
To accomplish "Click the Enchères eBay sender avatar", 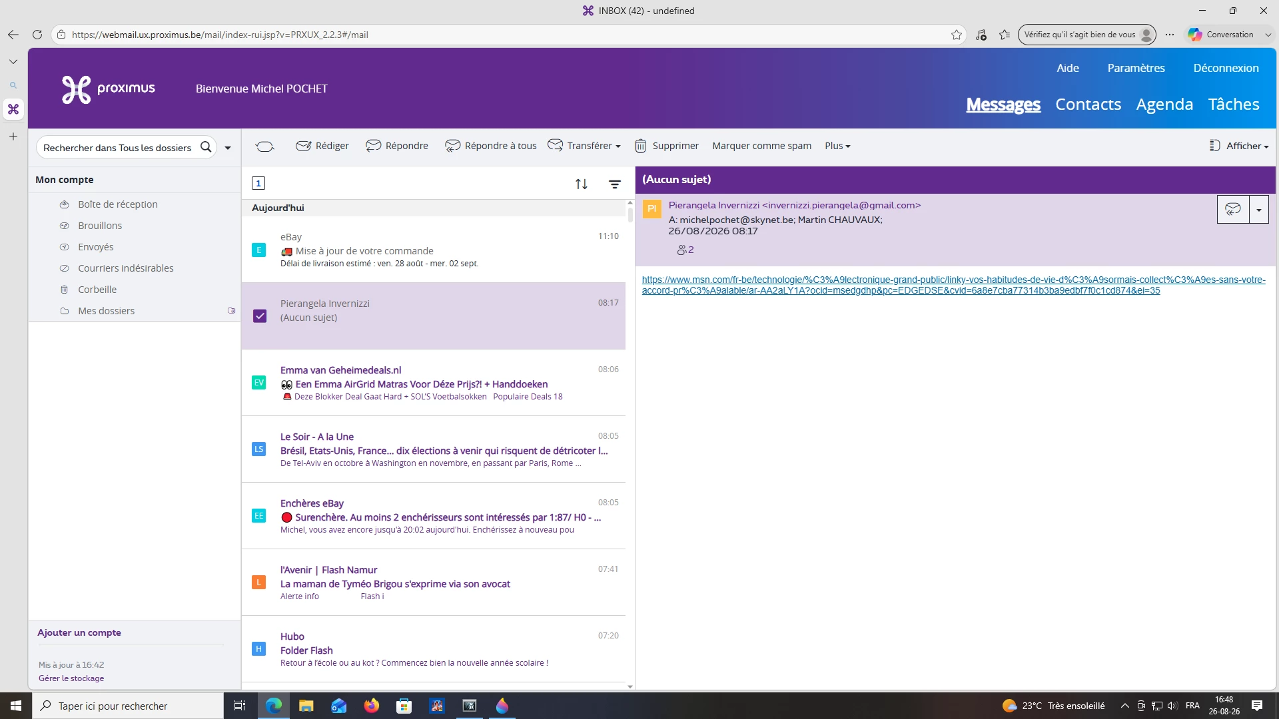I will click(259, 516).
